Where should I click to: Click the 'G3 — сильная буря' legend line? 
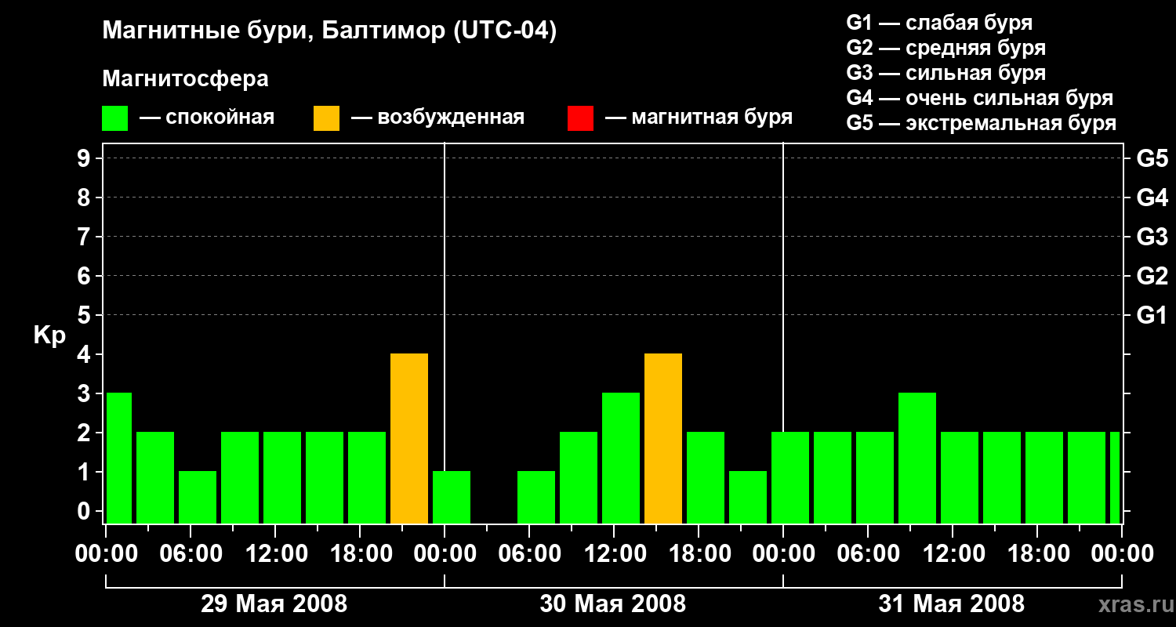coord(946,73)
